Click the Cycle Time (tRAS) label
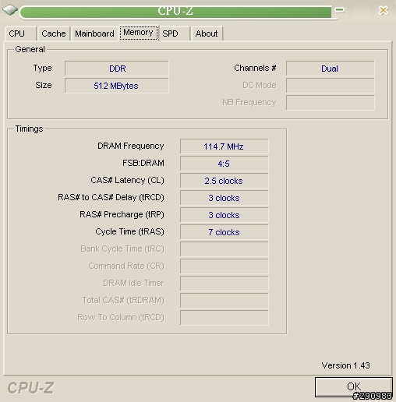This screenshot has height=402, width=396. (x=129, y=231)
